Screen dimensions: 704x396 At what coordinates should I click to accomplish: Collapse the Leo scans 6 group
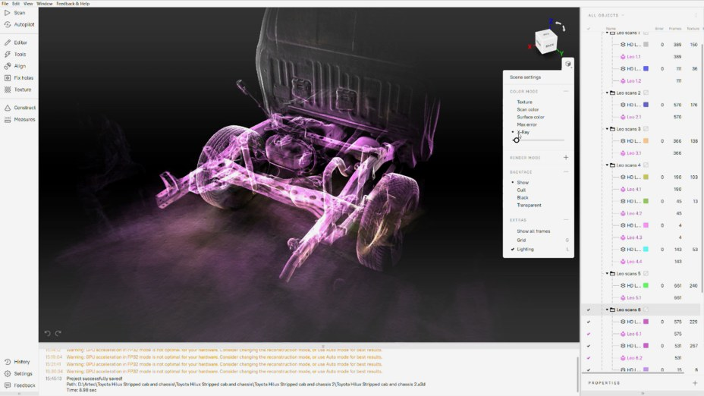pos(607,310)
